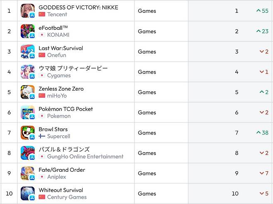Click the GODDESS OF VICTORY: NIKKE app icon
273x204 pixels.
tap(28, 11)
